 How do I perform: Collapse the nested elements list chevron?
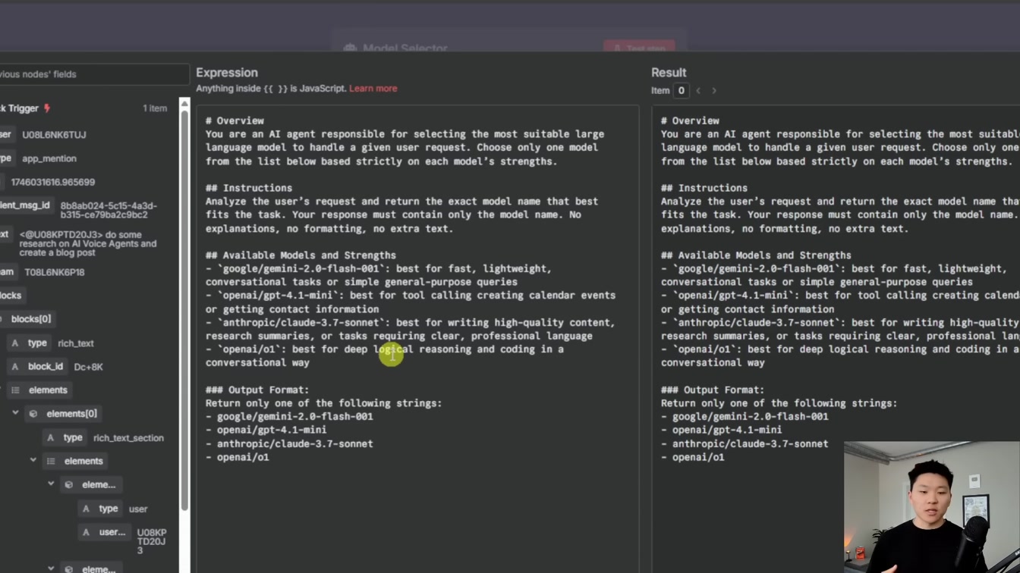coord(33,460)
